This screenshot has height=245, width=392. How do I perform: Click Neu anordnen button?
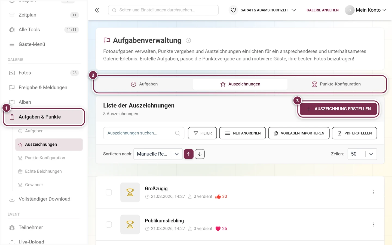tap(243, 133)
